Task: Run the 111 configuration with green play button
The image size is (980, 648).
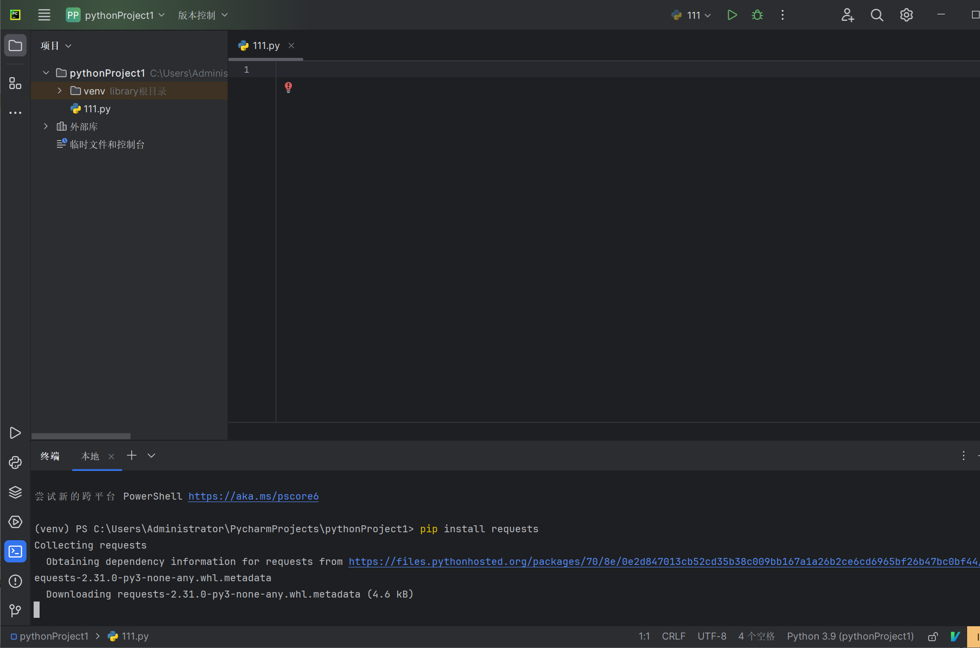Action: [x=732, y=15]
